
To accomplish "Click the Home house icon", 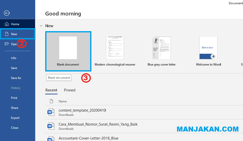I will point(7,24).
